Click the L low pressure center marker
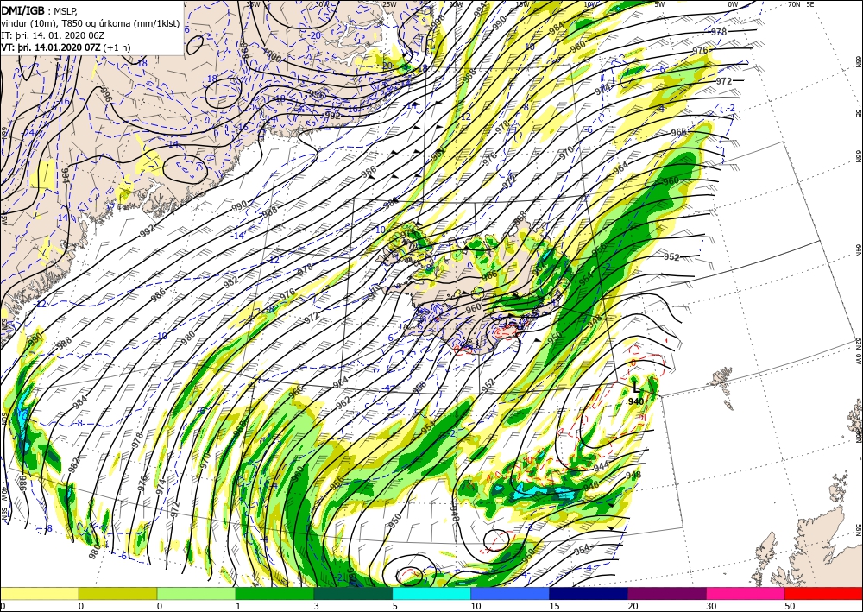Image resolution: width=863 pixels, height=612 pixels. (x=636, y=388)
